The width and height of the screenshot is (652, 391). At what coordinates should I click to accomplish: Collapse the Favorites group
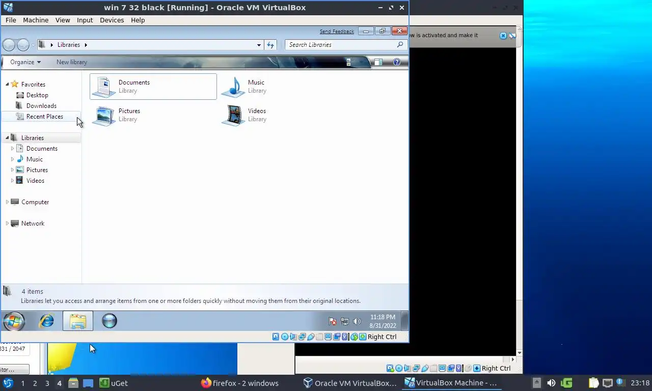(7, 85)
